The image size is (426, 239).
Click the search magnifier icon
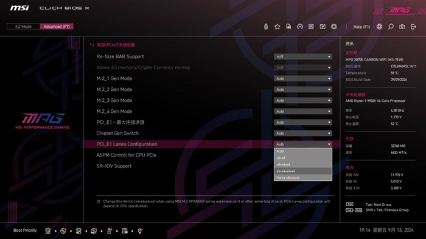coord(391,27)
